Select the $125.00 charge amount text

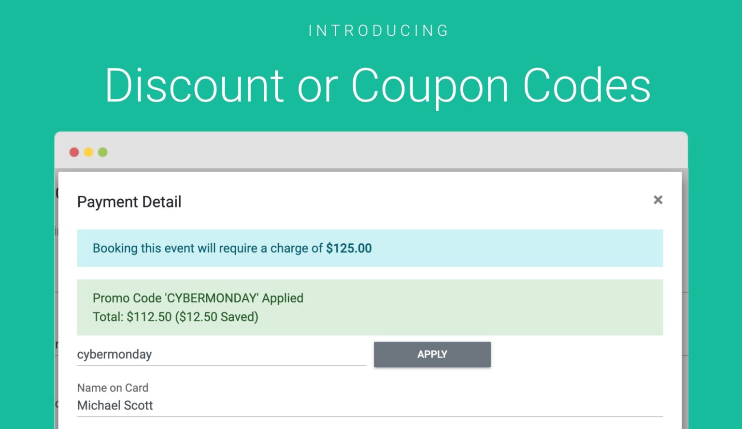point(349,248)
